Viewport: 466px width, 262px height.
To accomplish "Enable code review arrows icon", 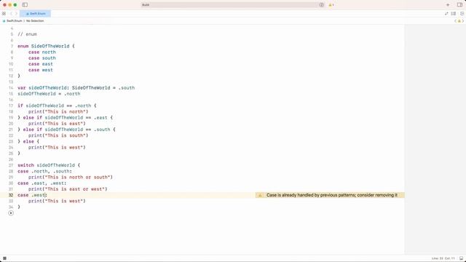I will coord(446,14).
